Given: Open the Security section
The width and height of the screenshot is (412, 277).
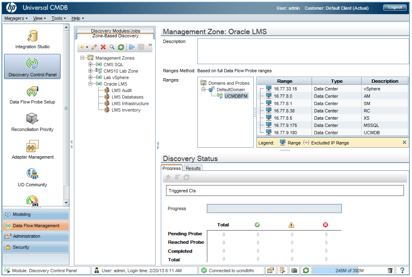Looking at the screenshot, I should (x=36, y=247).
